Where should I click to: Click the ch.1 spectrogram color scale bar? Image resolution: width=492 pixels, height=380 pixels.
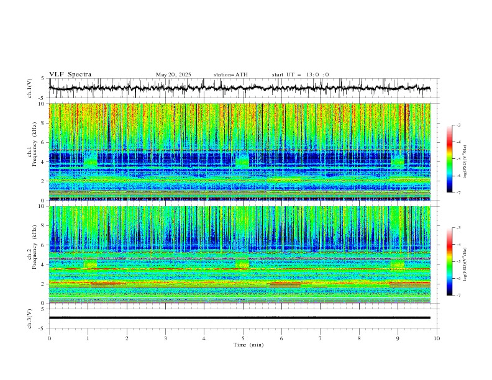(449, 158)
